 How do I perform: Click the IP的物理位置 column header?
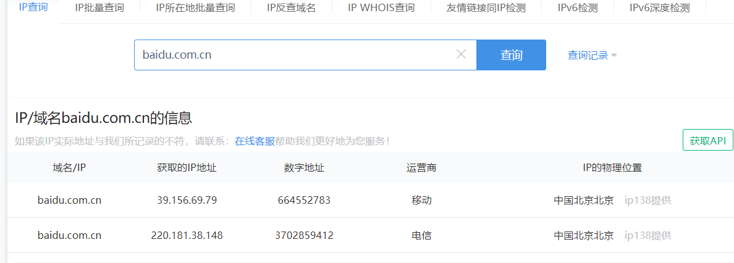tap(612, 167)
